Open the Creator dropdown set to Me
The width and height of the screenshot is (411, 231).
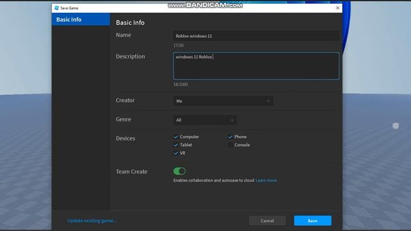[x=223, y=101]
